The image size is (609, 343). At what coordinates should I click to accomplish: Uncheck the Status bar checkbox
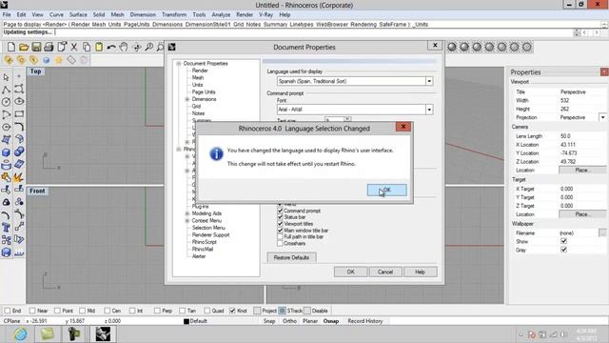tap(280, 217)
